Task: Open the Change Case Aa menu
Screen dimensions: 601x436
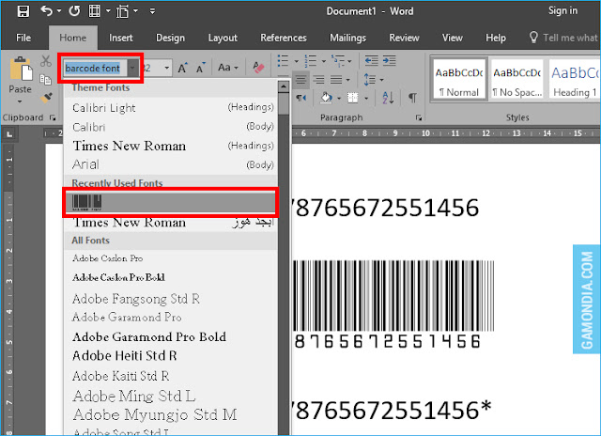Action: (x=227, y=68)
